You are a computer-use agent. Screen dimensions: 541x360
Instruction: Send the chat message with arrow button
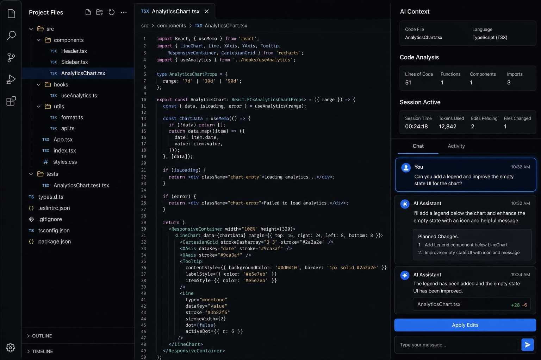528,345
